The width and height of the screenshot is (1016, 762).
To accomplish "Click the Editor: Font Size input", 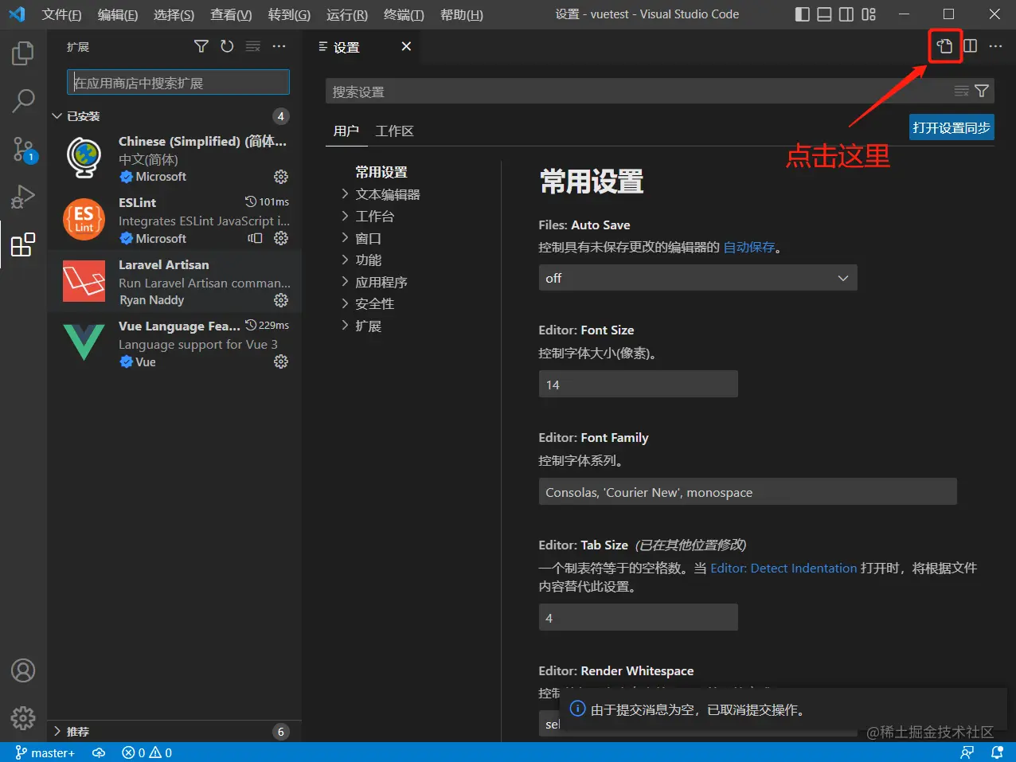I will pos(638,384).
